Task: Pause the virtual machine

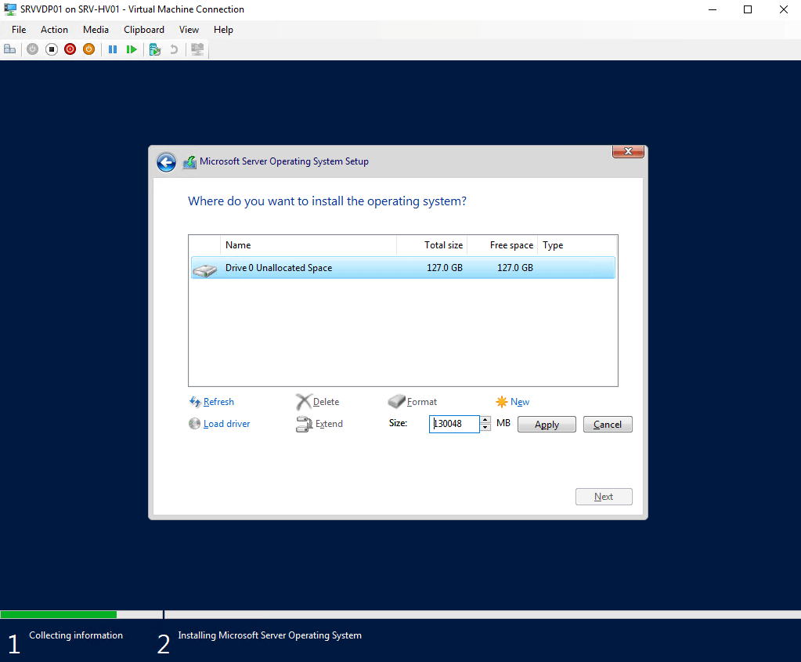Action: pos(113,49)
